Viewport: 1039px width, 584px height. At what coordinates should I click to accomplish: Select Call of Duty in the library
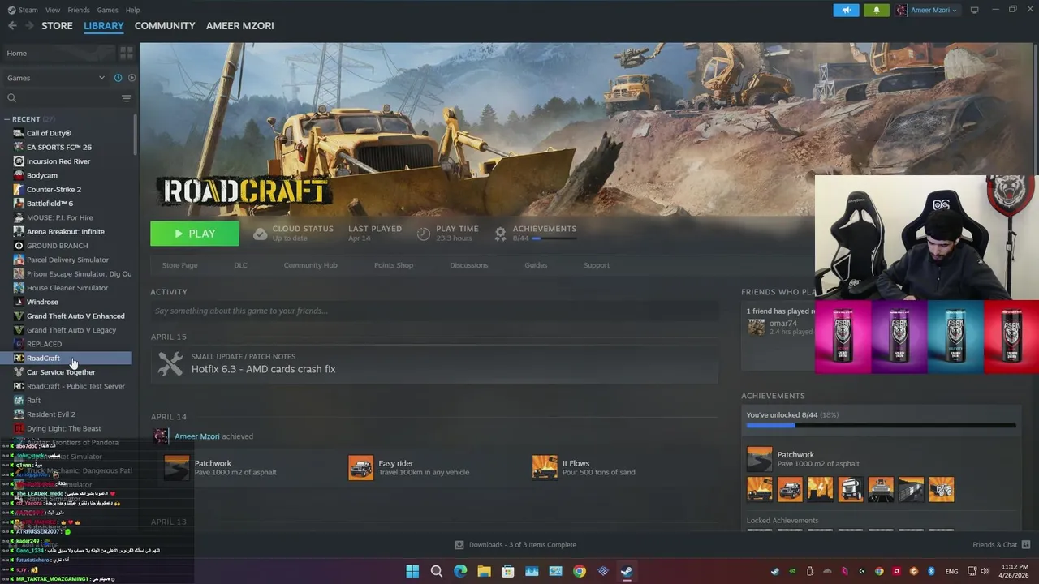pyautogui.click(x=49, y=133)
